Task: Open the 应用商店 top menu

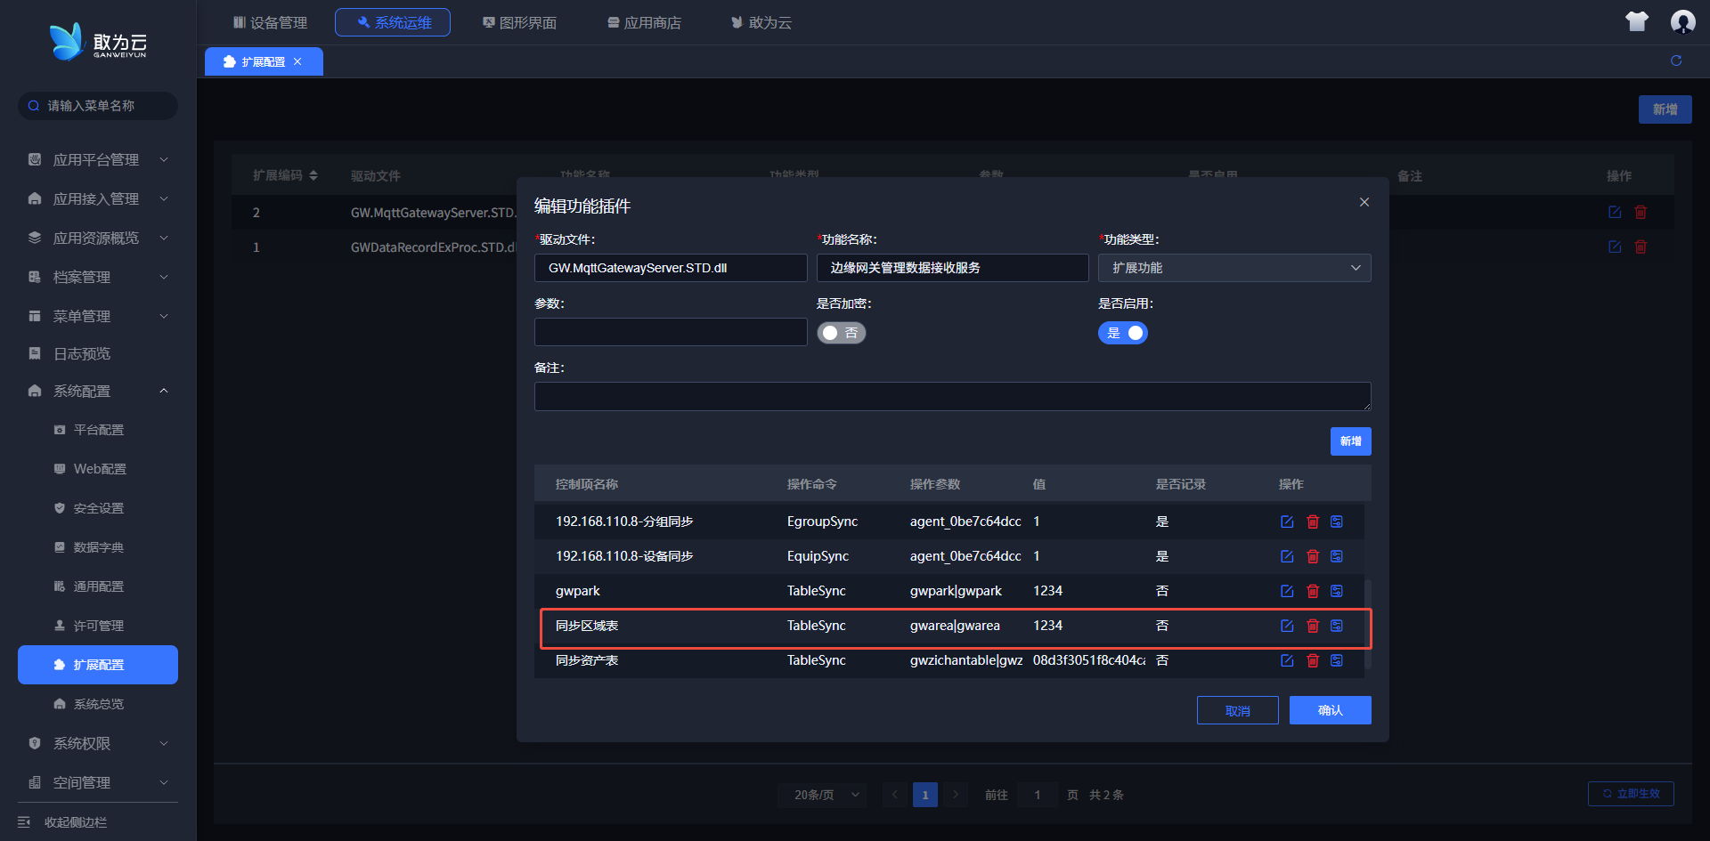Action: (644, 22)
